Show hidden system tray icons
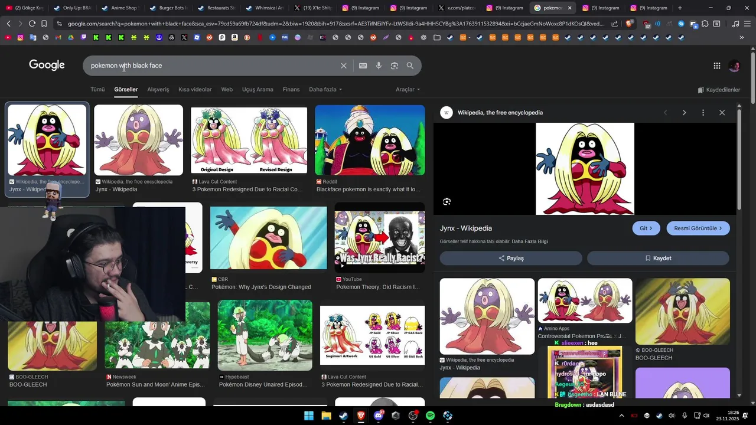This screenshot has height=425, width=756. point(621,416)
